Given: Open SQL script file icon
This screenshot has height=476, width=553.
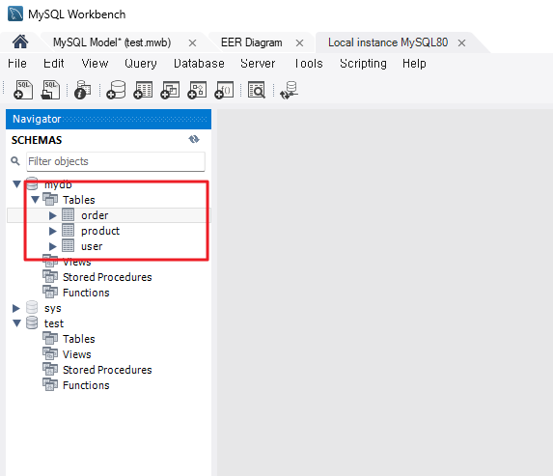Looking at the screenshot, I should pos(51,90).
